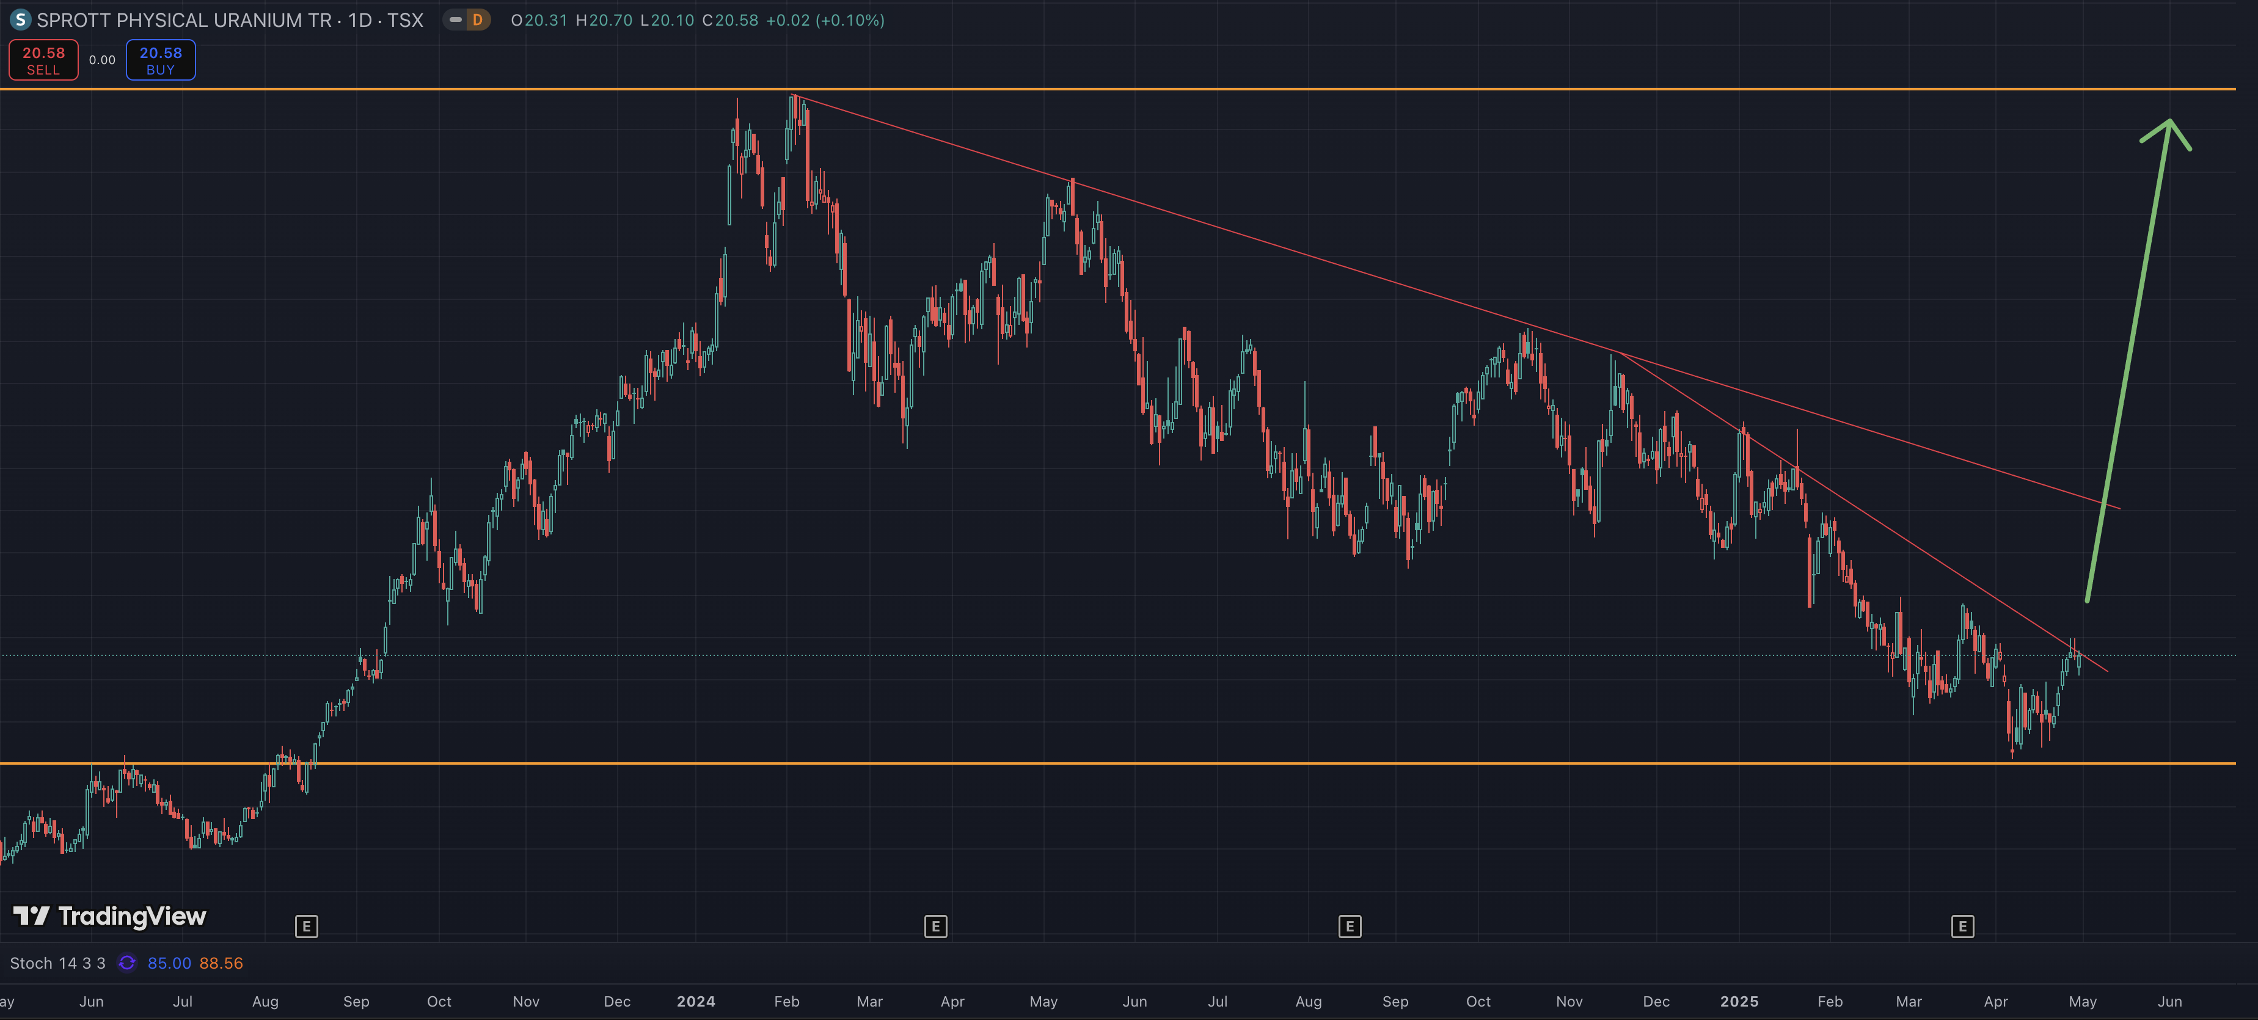Click the orange Stoch %D value 88.56
The width and height of the screenshot is (2258, 1020).
(221, 963)
